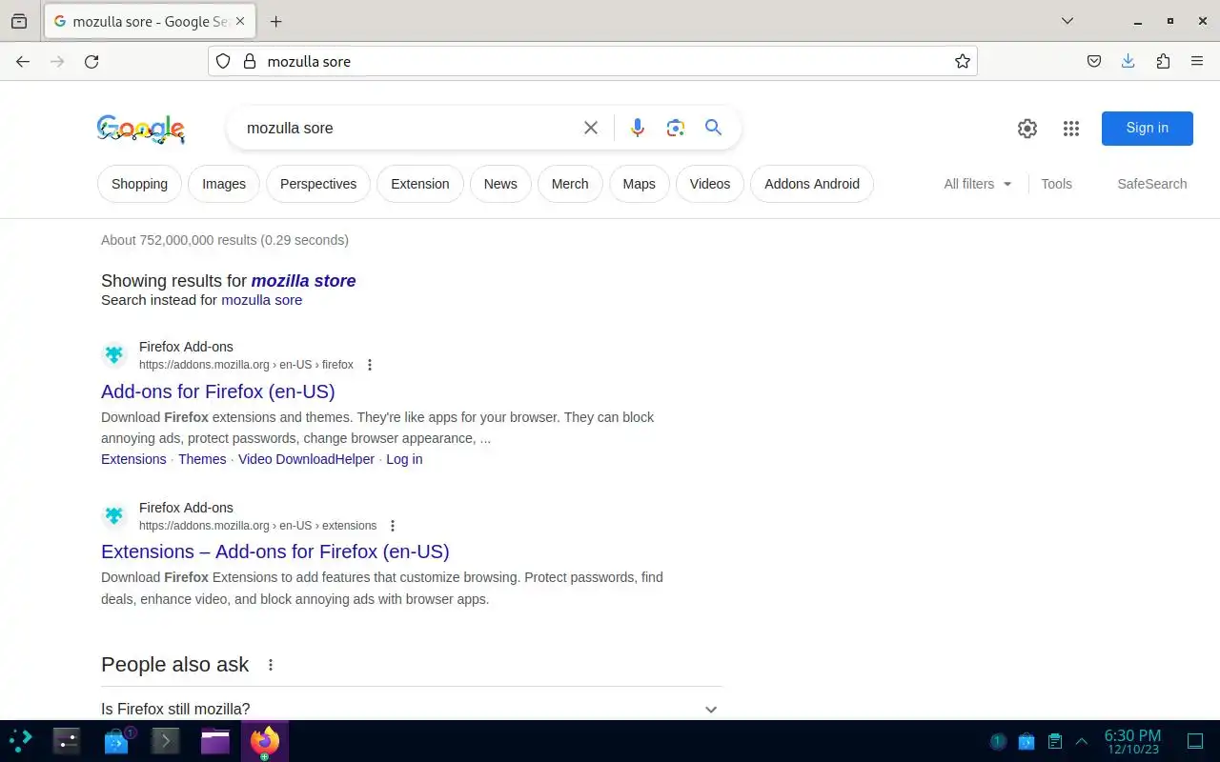Select the Extension filter chip
The height and width of the screenshot is (762, 1220).
click(x=420, y=184)
